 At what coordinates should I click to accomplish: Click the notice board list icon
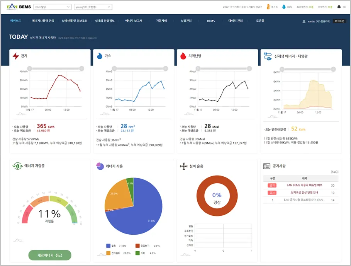coord(266,166)
